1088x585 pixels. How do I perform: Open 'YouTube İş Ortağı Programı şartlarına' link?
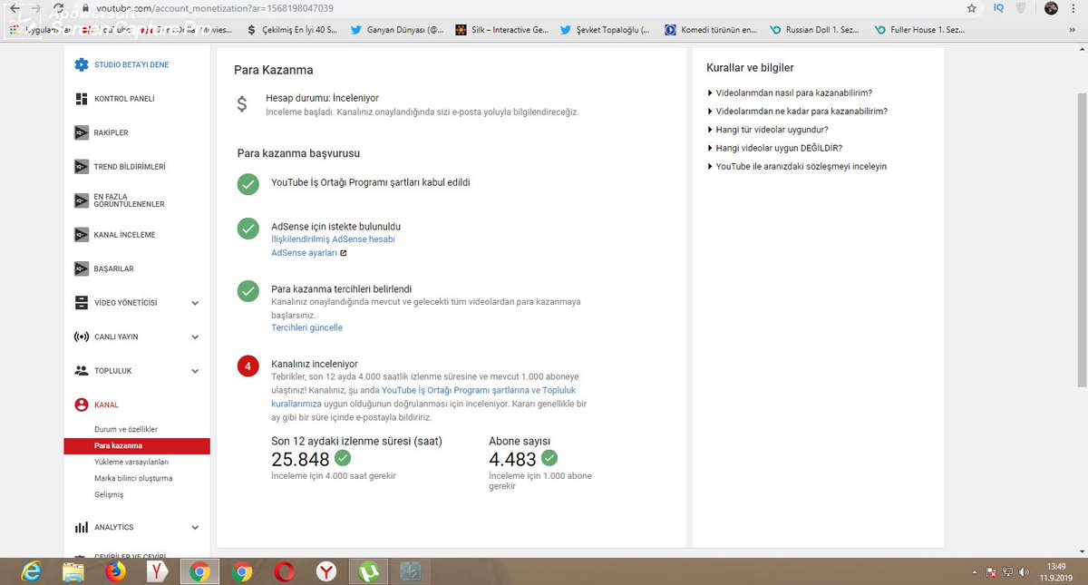click(455, 390)
